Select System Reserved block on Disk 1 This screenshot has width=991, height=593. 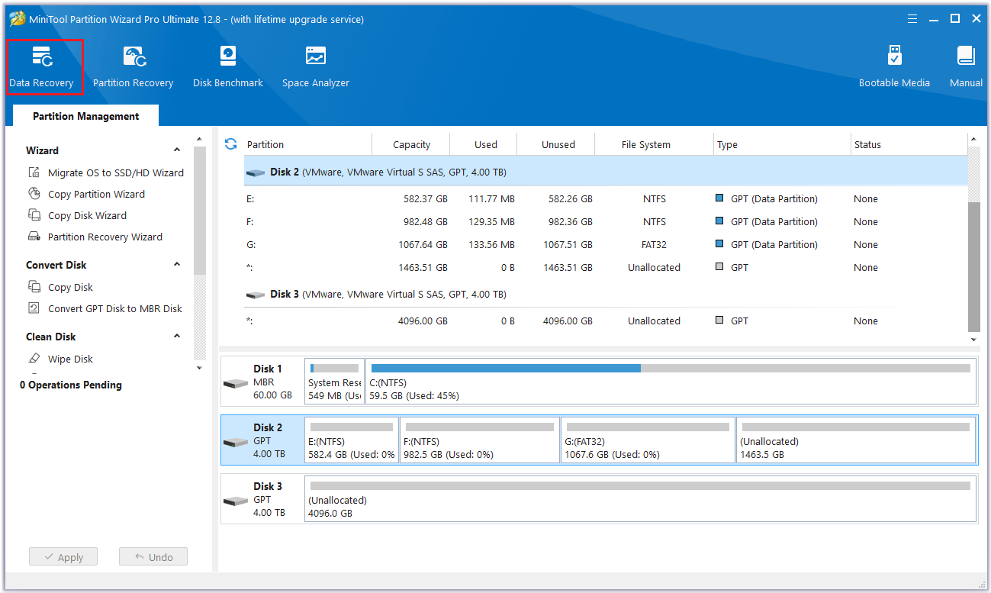tap(334, 382)
